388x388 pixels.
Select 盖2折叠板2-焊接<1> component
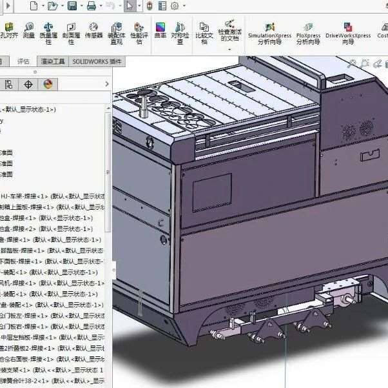[x=52, y=349]
